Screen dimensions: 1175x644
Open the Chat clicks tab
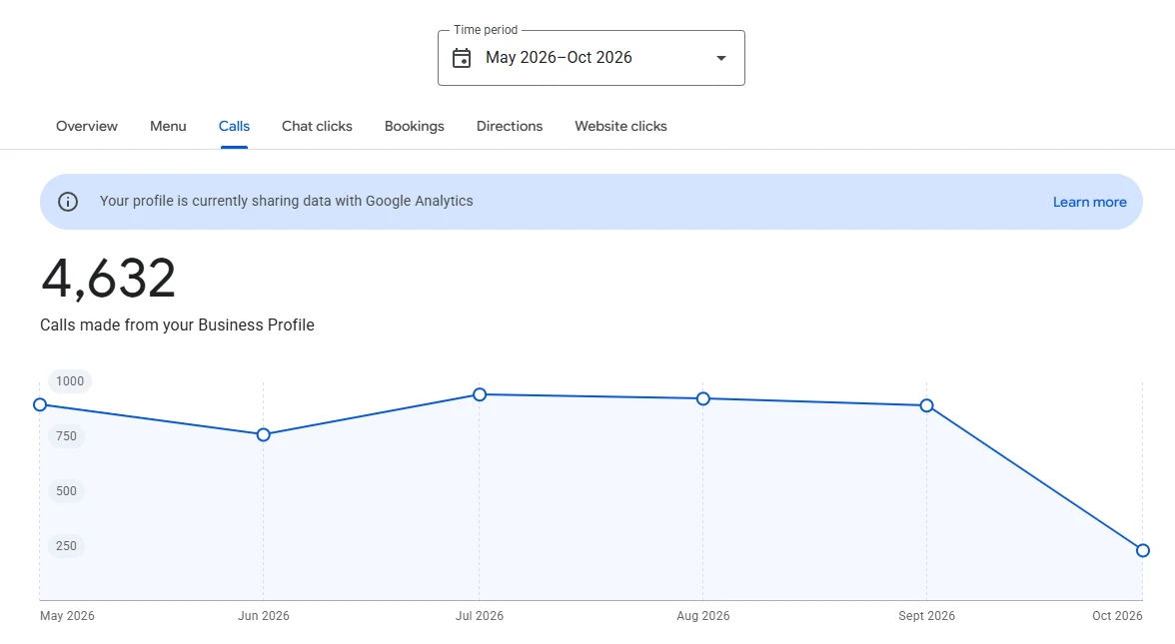pyautogui.click(x=317, y=127)
